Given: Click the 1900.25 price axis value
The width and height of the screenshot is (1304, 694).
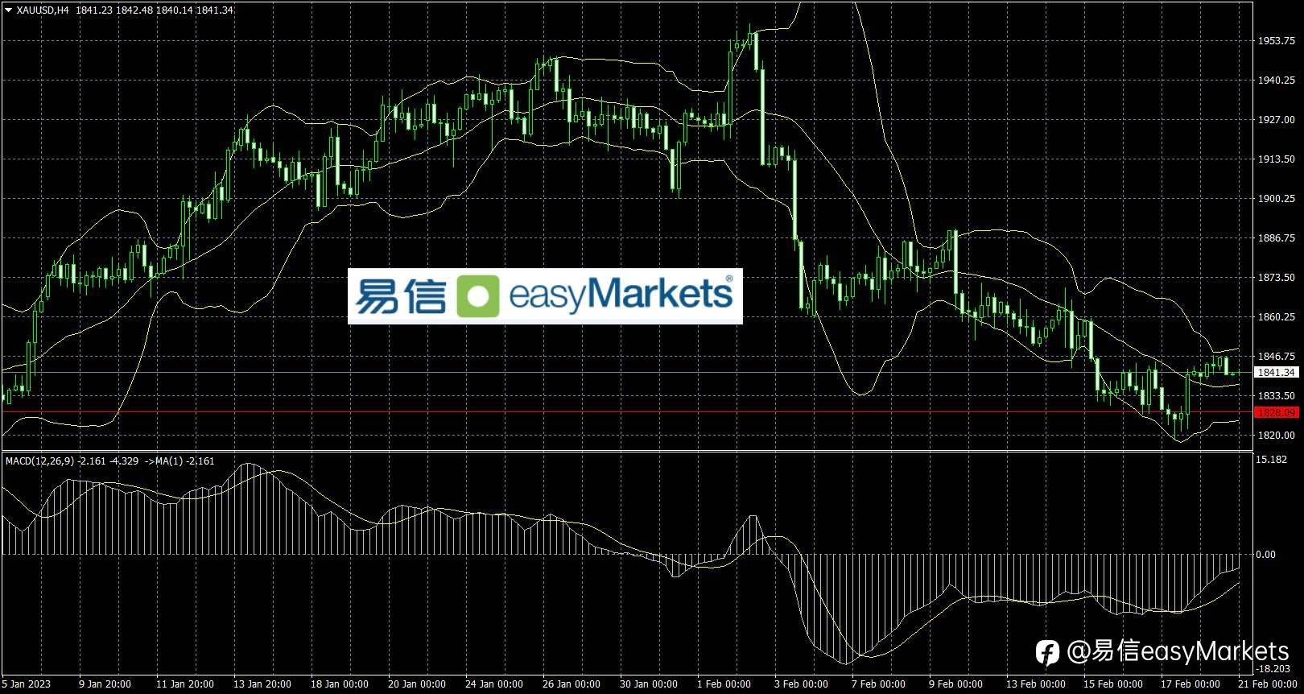Looking at the screenshot, I should [1277, 199].
